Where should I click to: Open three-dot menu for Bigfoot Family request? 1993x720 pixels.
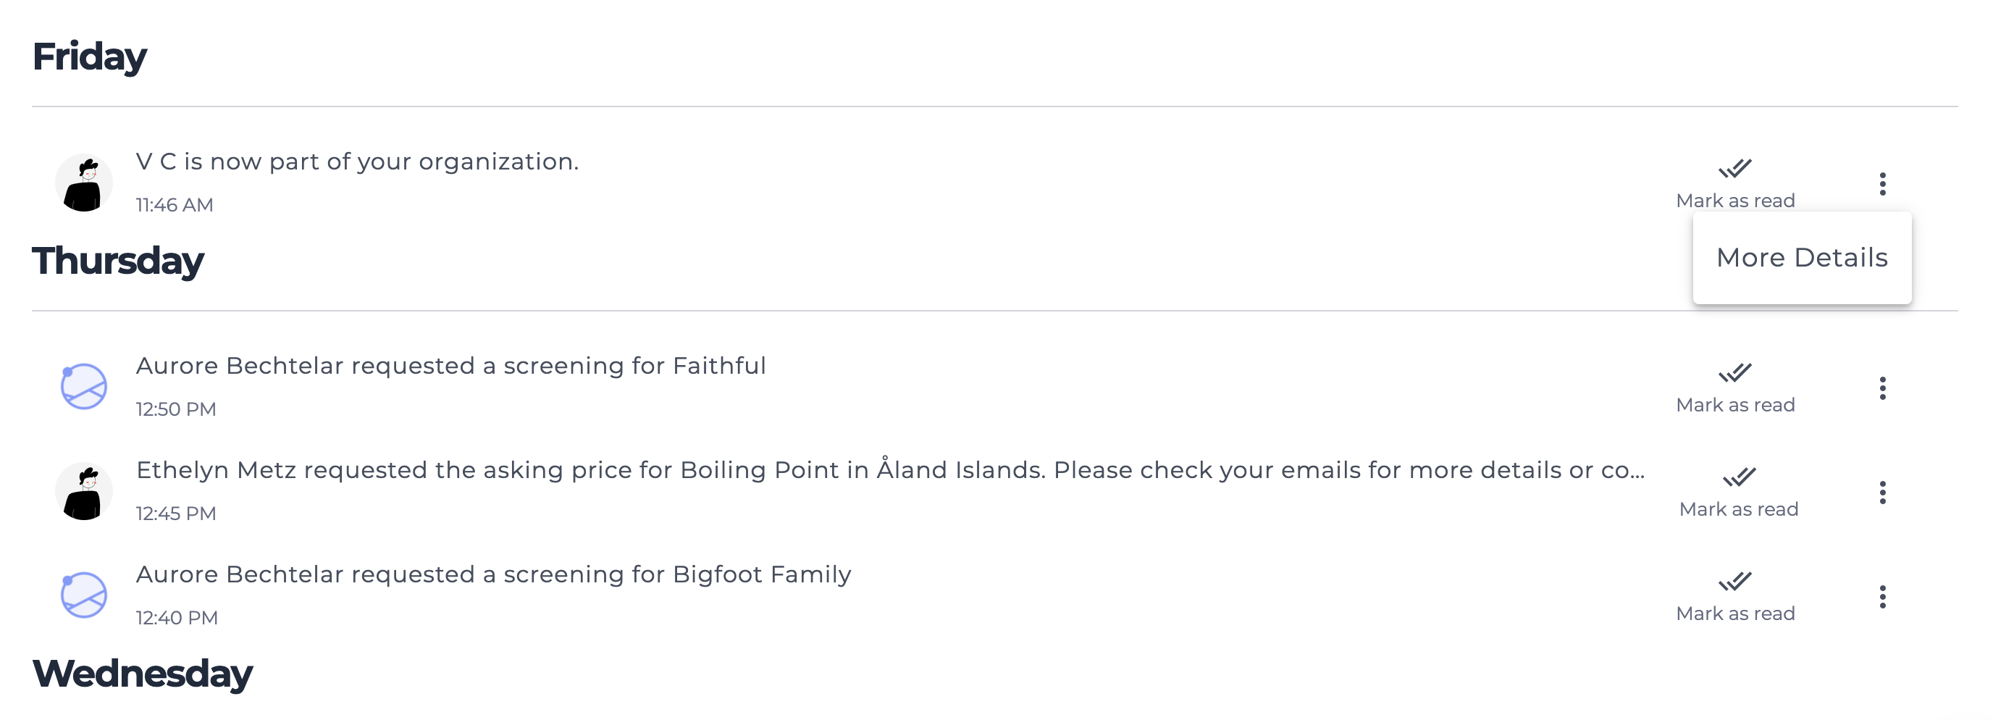pos(1882,597)
